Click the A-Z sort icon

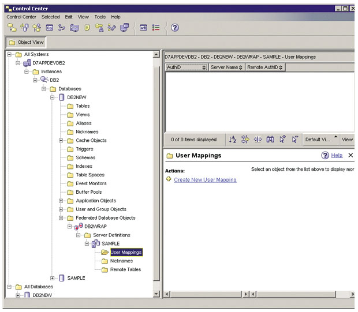click(233, 140)
